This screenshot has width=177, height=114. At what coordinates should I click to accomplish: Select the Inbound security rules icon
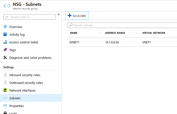pos(5,75)
